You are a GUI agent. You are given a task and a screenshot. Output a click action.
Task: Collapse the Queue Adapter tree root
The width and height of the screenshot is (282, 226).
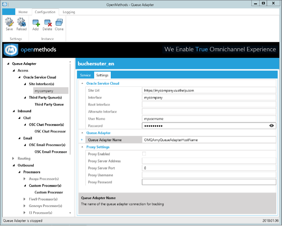point(8,64)
